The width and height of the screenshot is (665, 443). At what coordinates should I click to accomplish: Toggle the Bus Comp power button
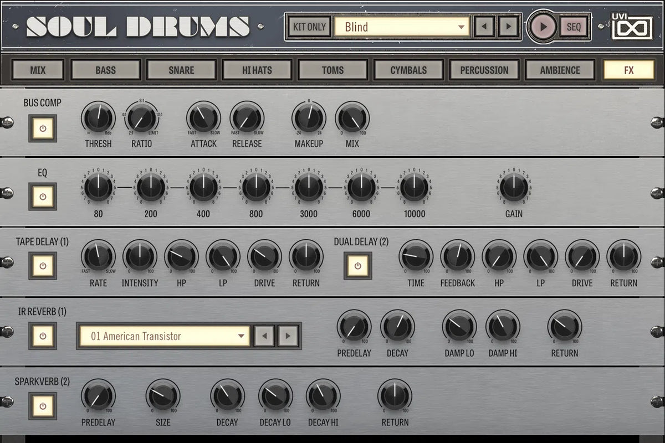pos(43,128)
